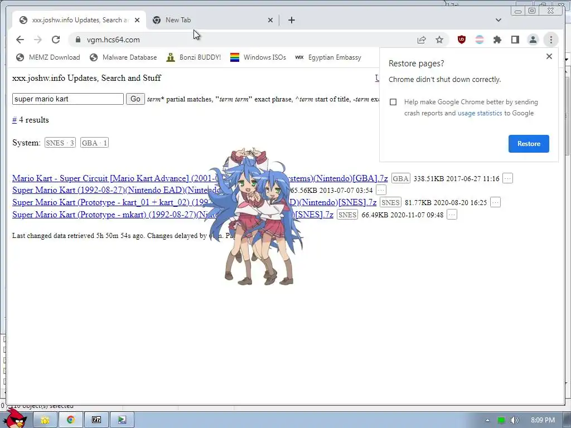Click GBA tag on Super Circuit row

tap(400, 178)
